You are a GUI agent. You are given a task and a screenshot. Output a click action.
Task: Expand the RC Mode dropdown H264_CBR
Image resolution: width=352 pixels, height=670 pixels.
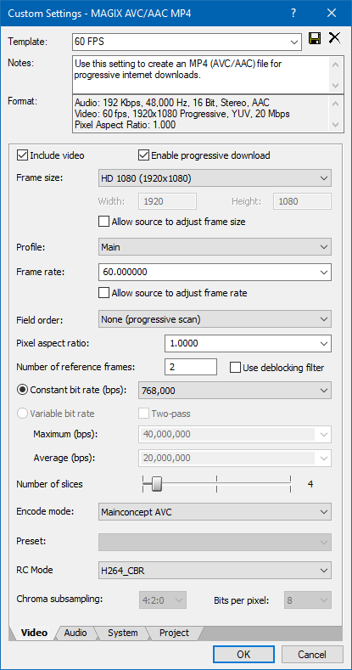tap(215, 571)
